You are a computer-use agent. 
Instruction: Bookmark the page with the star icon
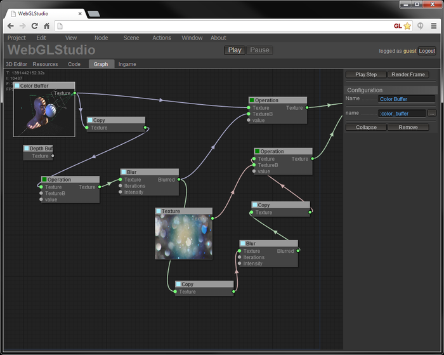coord(407,26)
